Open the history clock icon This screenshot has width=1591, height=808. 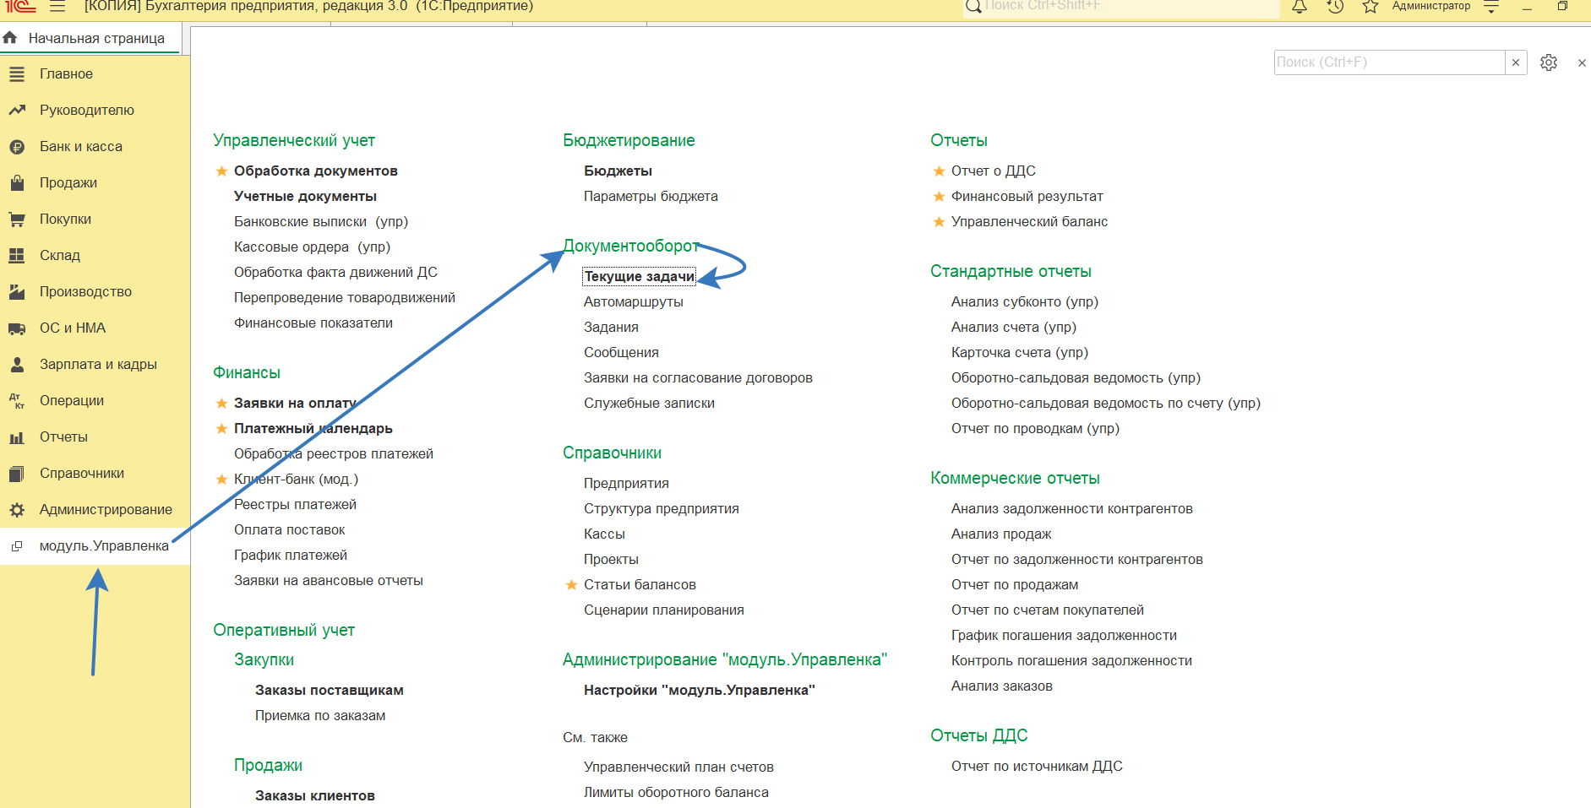coord(1335,6)
